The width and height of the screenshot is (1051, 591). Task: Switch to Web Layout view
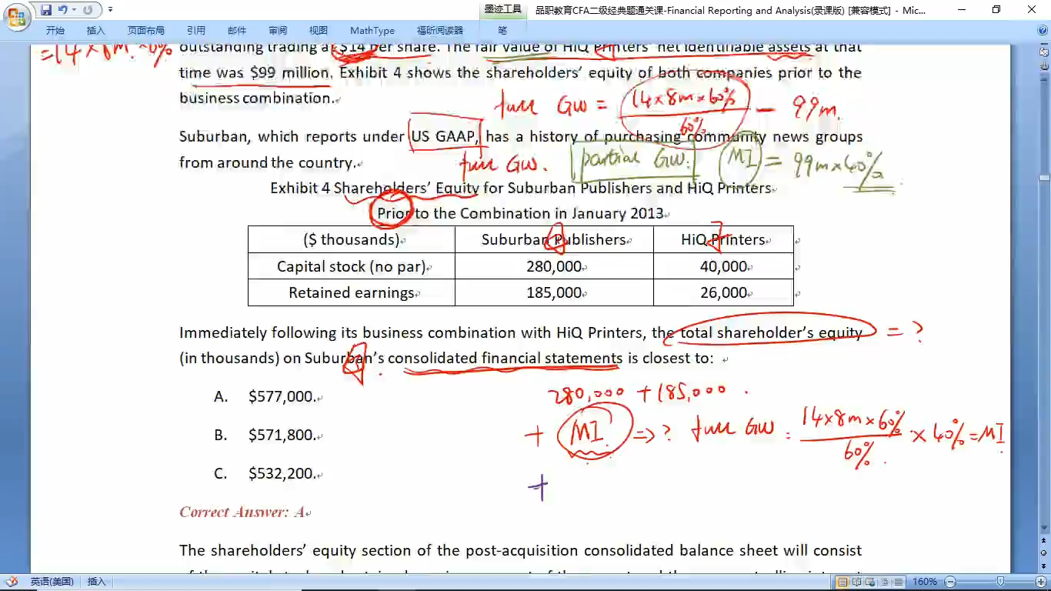pyautogui.click(x=871, y=582)
